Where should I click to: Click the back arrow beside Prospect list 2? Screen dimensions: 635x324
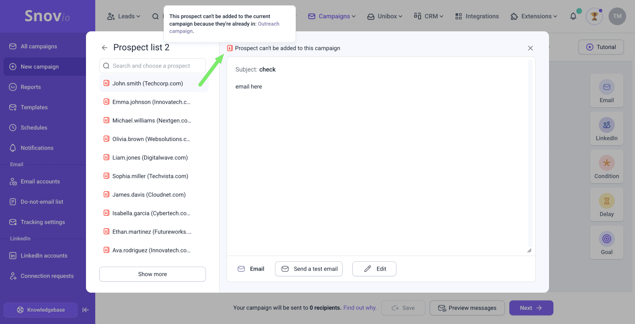[105, 48]
